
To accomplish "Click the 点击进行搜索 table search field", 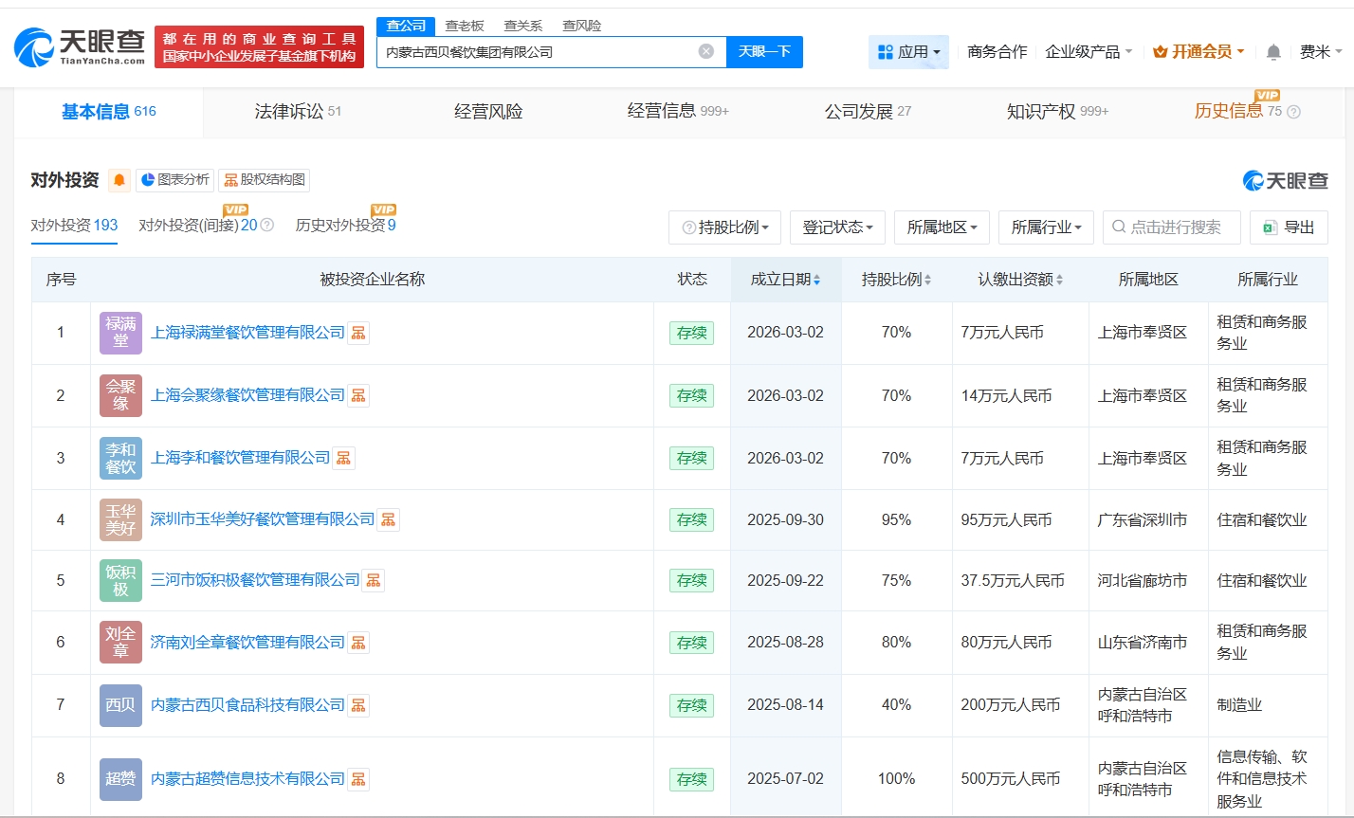I will [x=1175, y=227].
